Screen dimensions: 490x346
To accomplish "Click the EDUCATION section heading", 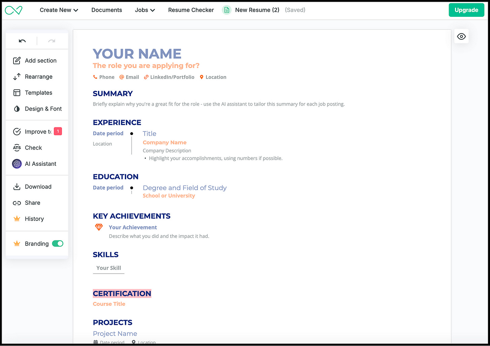I will click(x=116, y=177).
